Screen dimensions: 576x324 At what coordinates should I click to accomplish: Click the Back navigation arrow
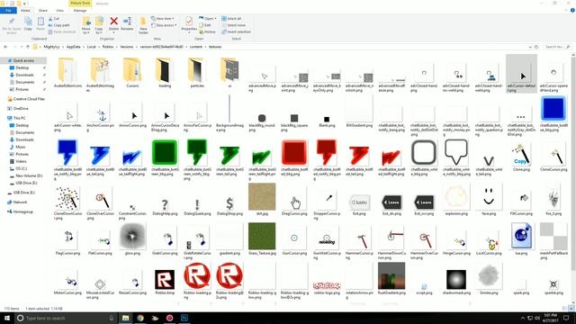5,47
